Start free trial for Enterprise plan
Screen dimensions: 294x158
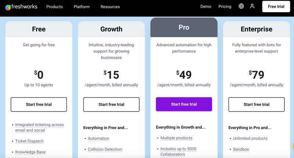click(x=257, y=104)
